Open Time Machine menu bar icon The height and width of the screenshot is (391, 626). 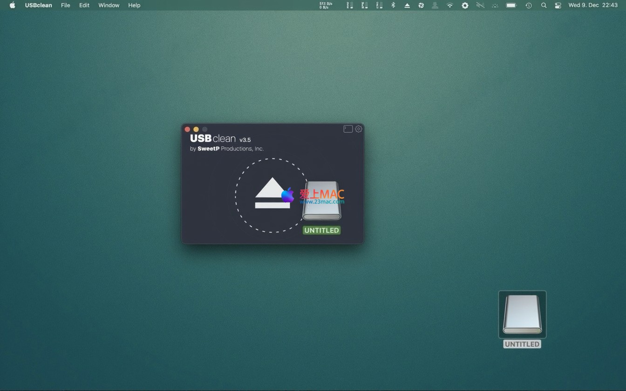(529, 5)
